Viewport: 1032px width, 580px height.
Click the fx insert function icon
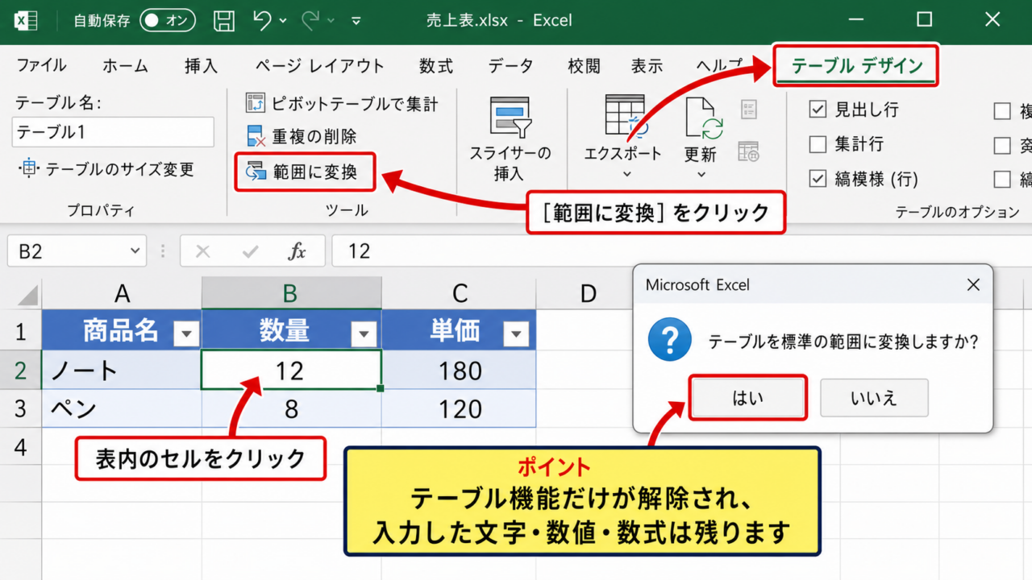coord(297,251)
